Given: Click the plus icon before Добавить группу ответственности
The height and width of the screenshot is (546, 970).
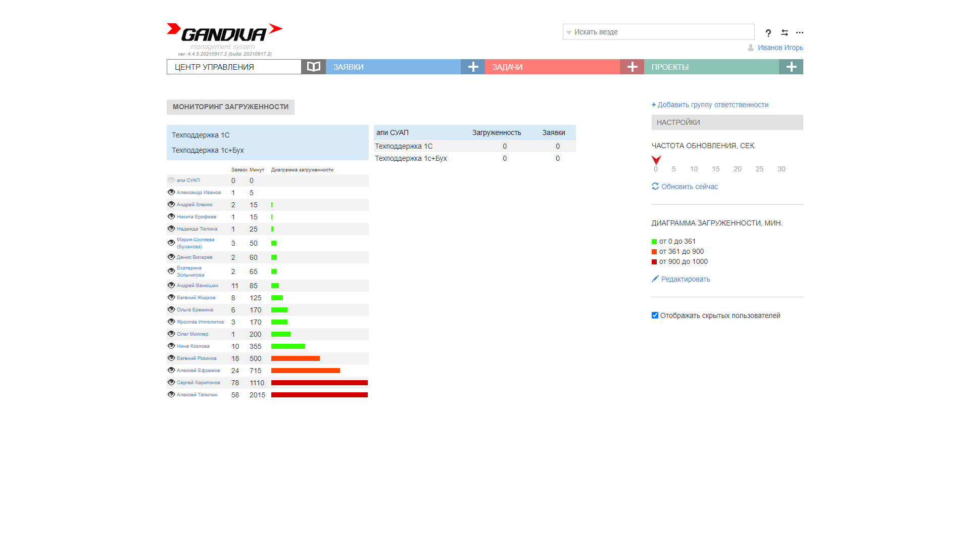Looking at the screenshot, I should click(654, 105).
